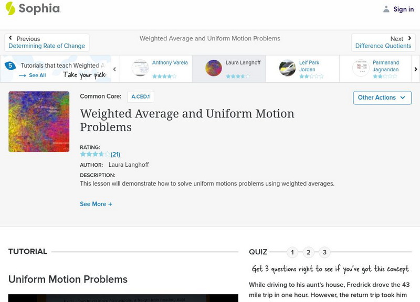The height and width of the screenshot is (302, 420).
Task: Select Leif Park Jordan's tutorial avatar
Action: pos(287,69)
